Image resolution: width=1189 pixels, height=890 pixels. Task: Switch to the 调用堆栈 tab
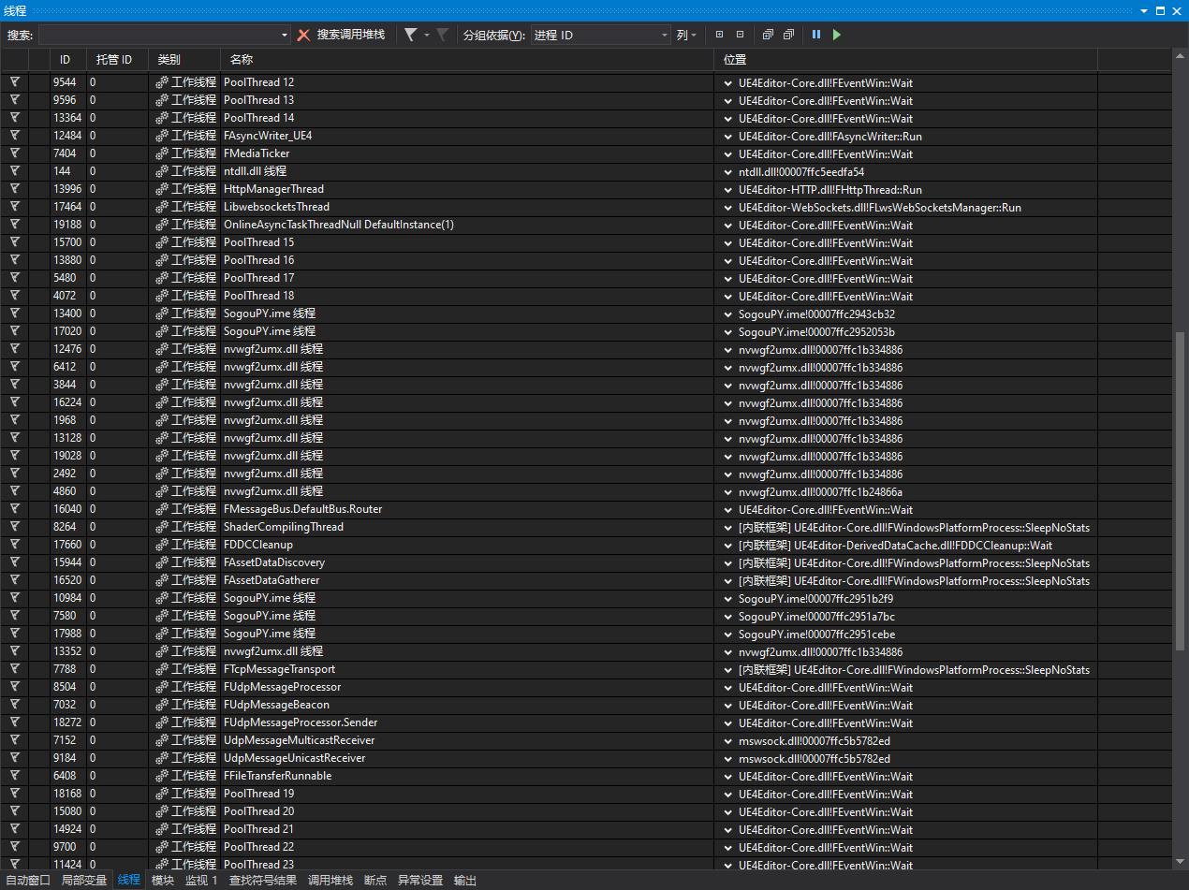(330, 880)
